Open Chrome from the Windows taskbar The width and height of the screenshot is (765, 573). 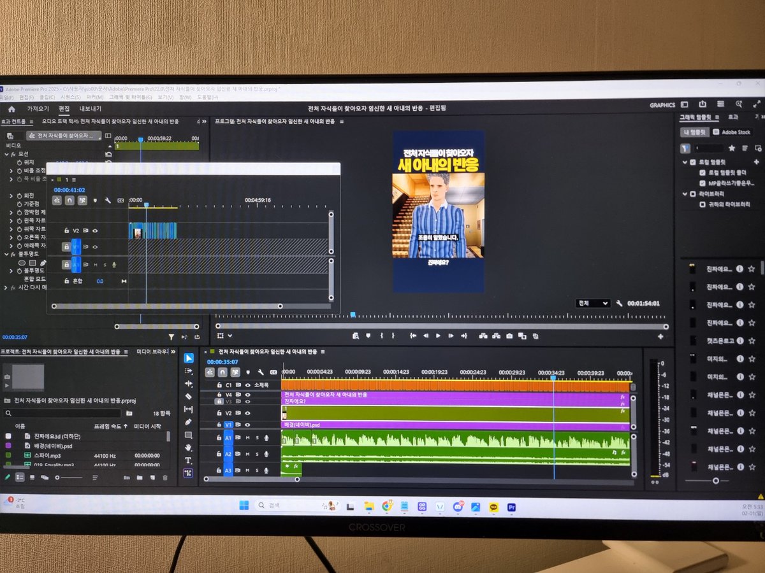[x=387, y=507]
